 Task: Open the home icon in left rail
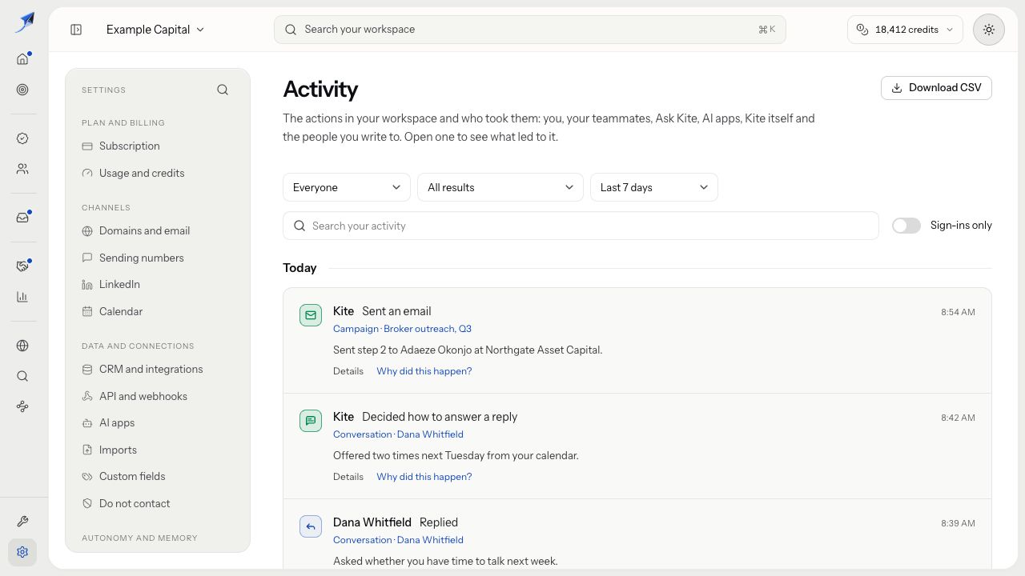[x=22, y=59]
